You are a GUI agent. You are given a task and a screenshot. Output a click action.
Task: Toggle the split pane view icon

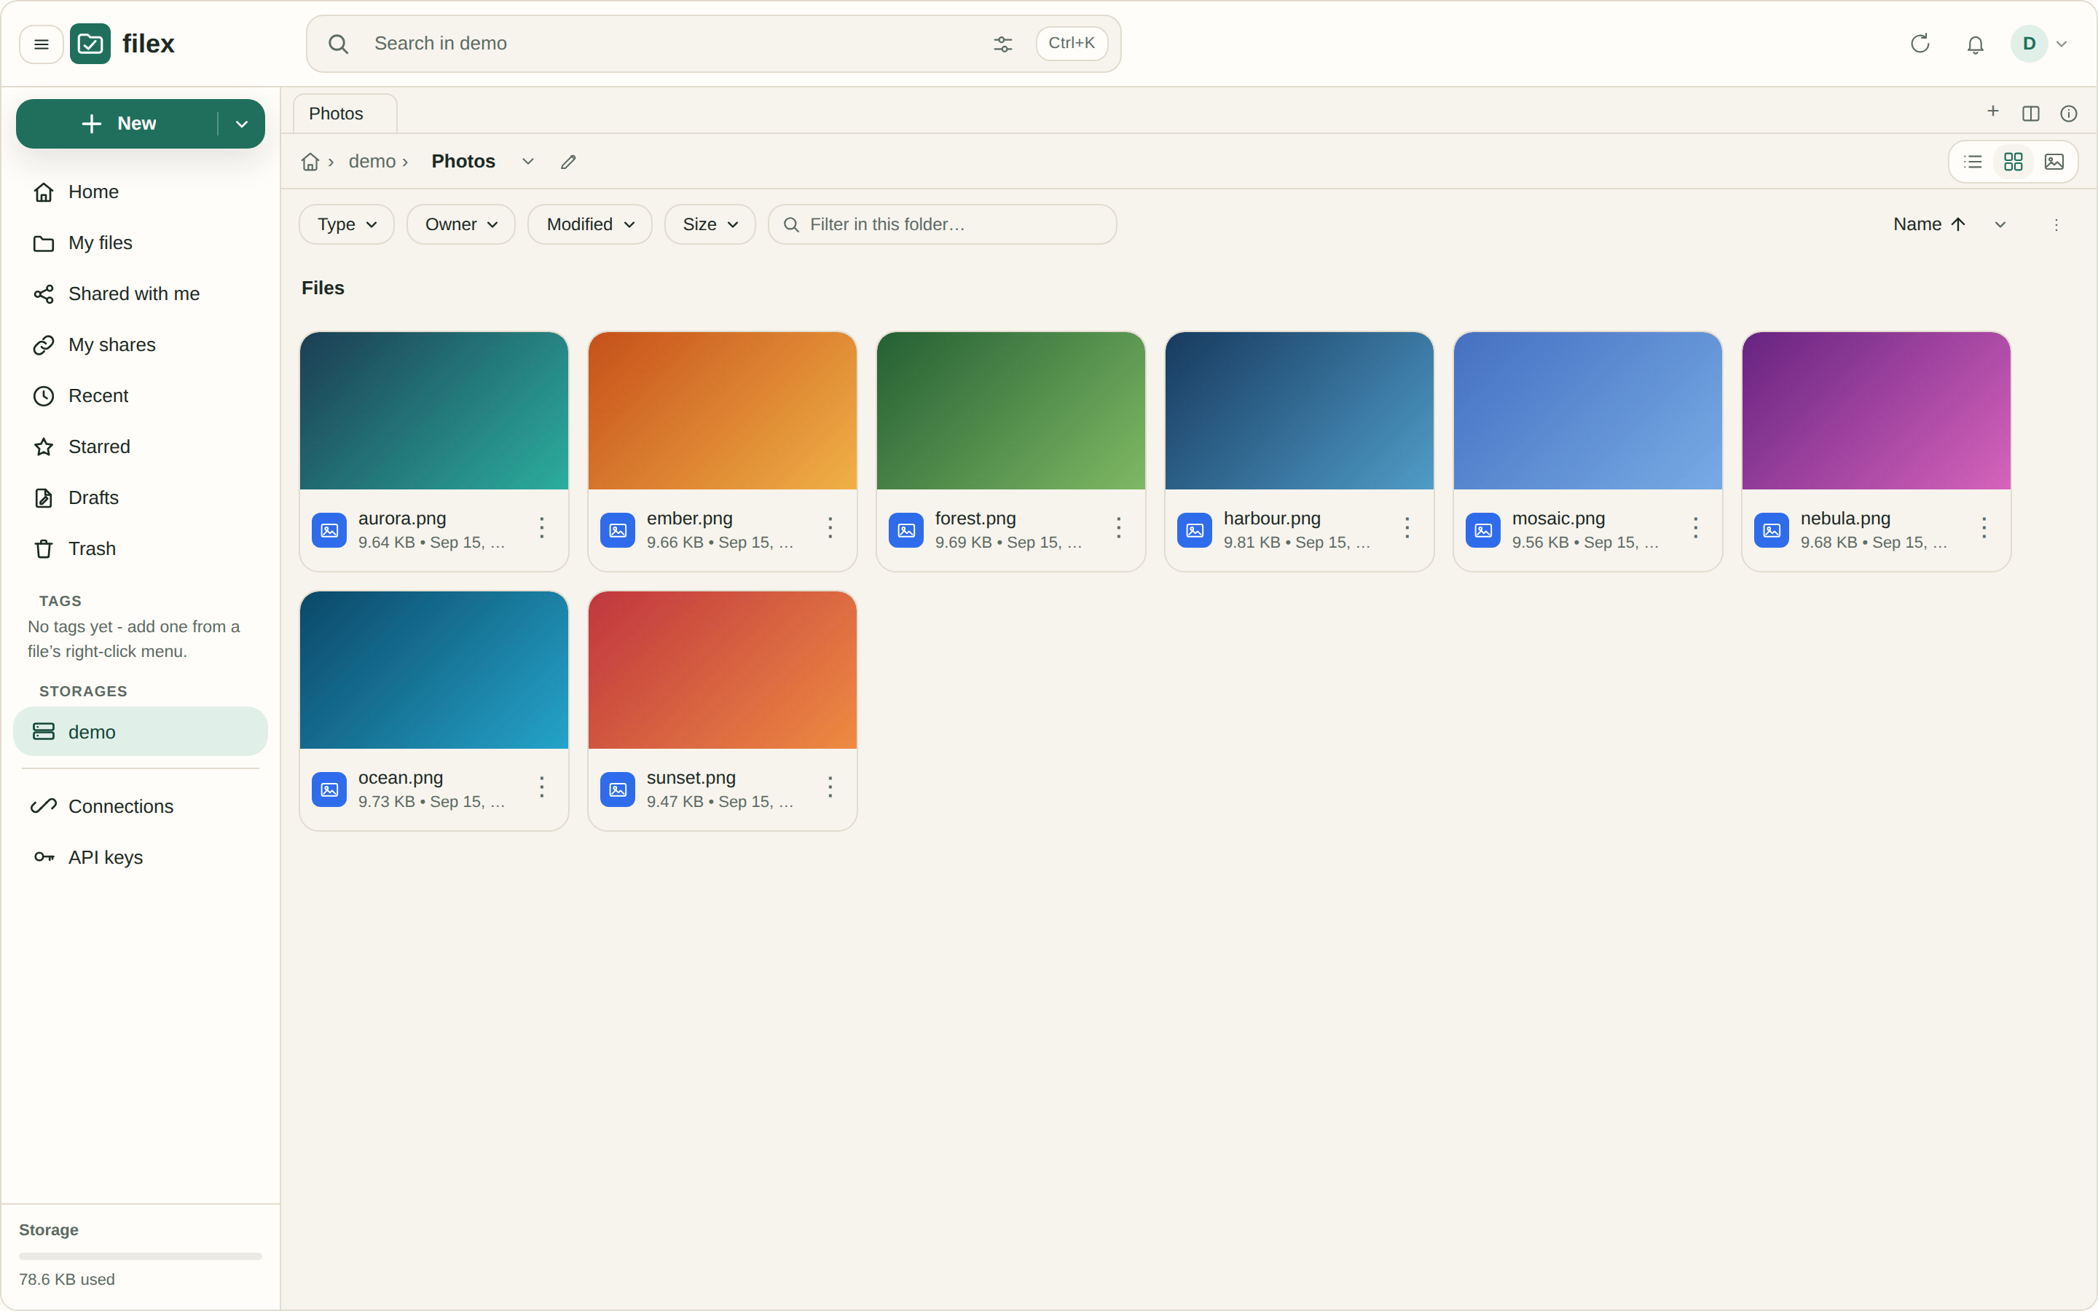pos(2030,113)
